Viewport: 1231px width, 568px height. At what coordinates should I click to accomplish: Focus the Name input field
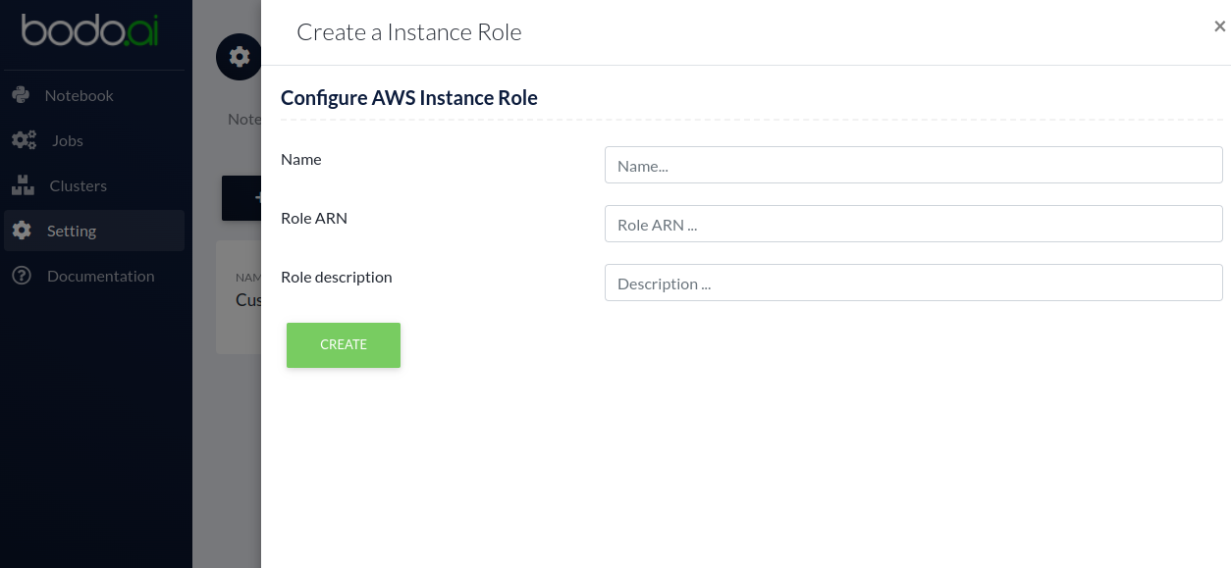tap(913, 165)
